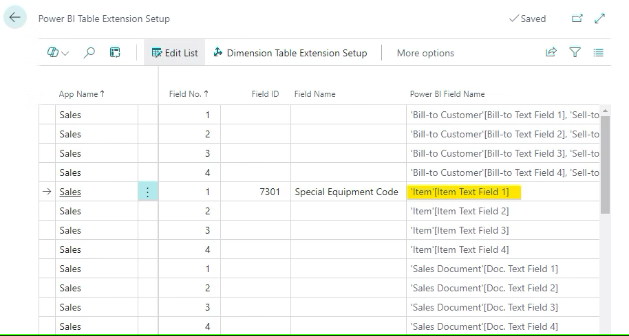
Task: Sort by Field No. column header
Action: 189,94
